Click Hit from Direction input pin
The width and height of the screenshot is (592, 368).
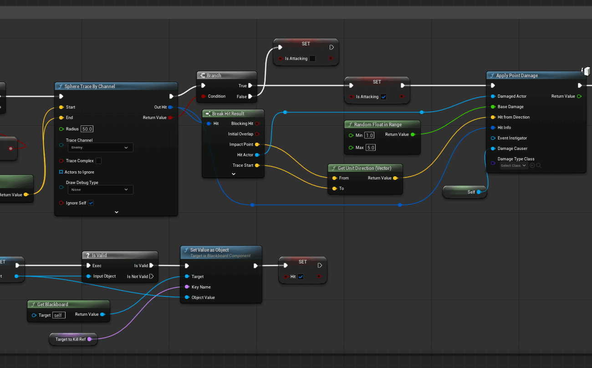point(493,117)
